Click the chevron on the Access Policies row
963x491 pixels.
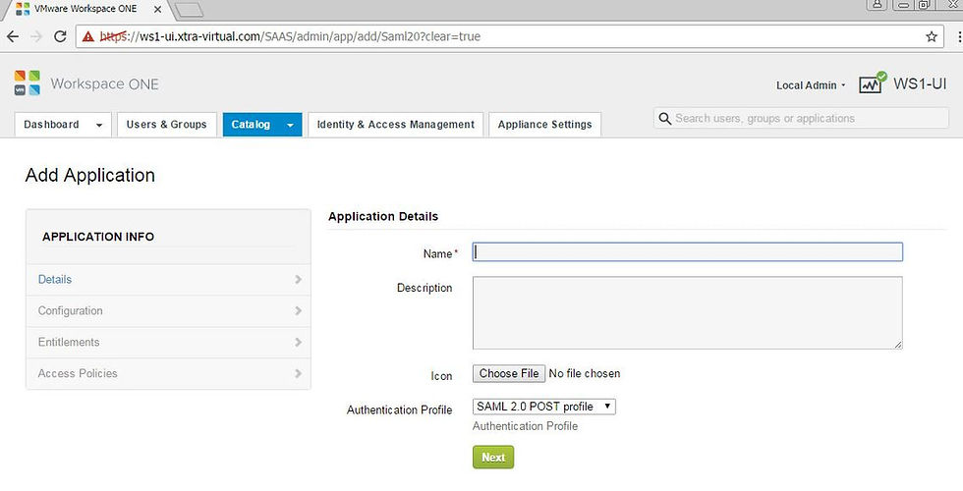[x=298, y=374]
